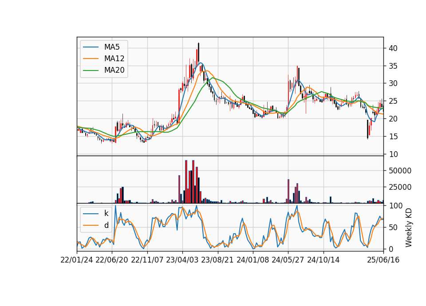Viewport: 426px width, 306px height.
Task: Click the MA5 legend label
Action: (112, 47)
